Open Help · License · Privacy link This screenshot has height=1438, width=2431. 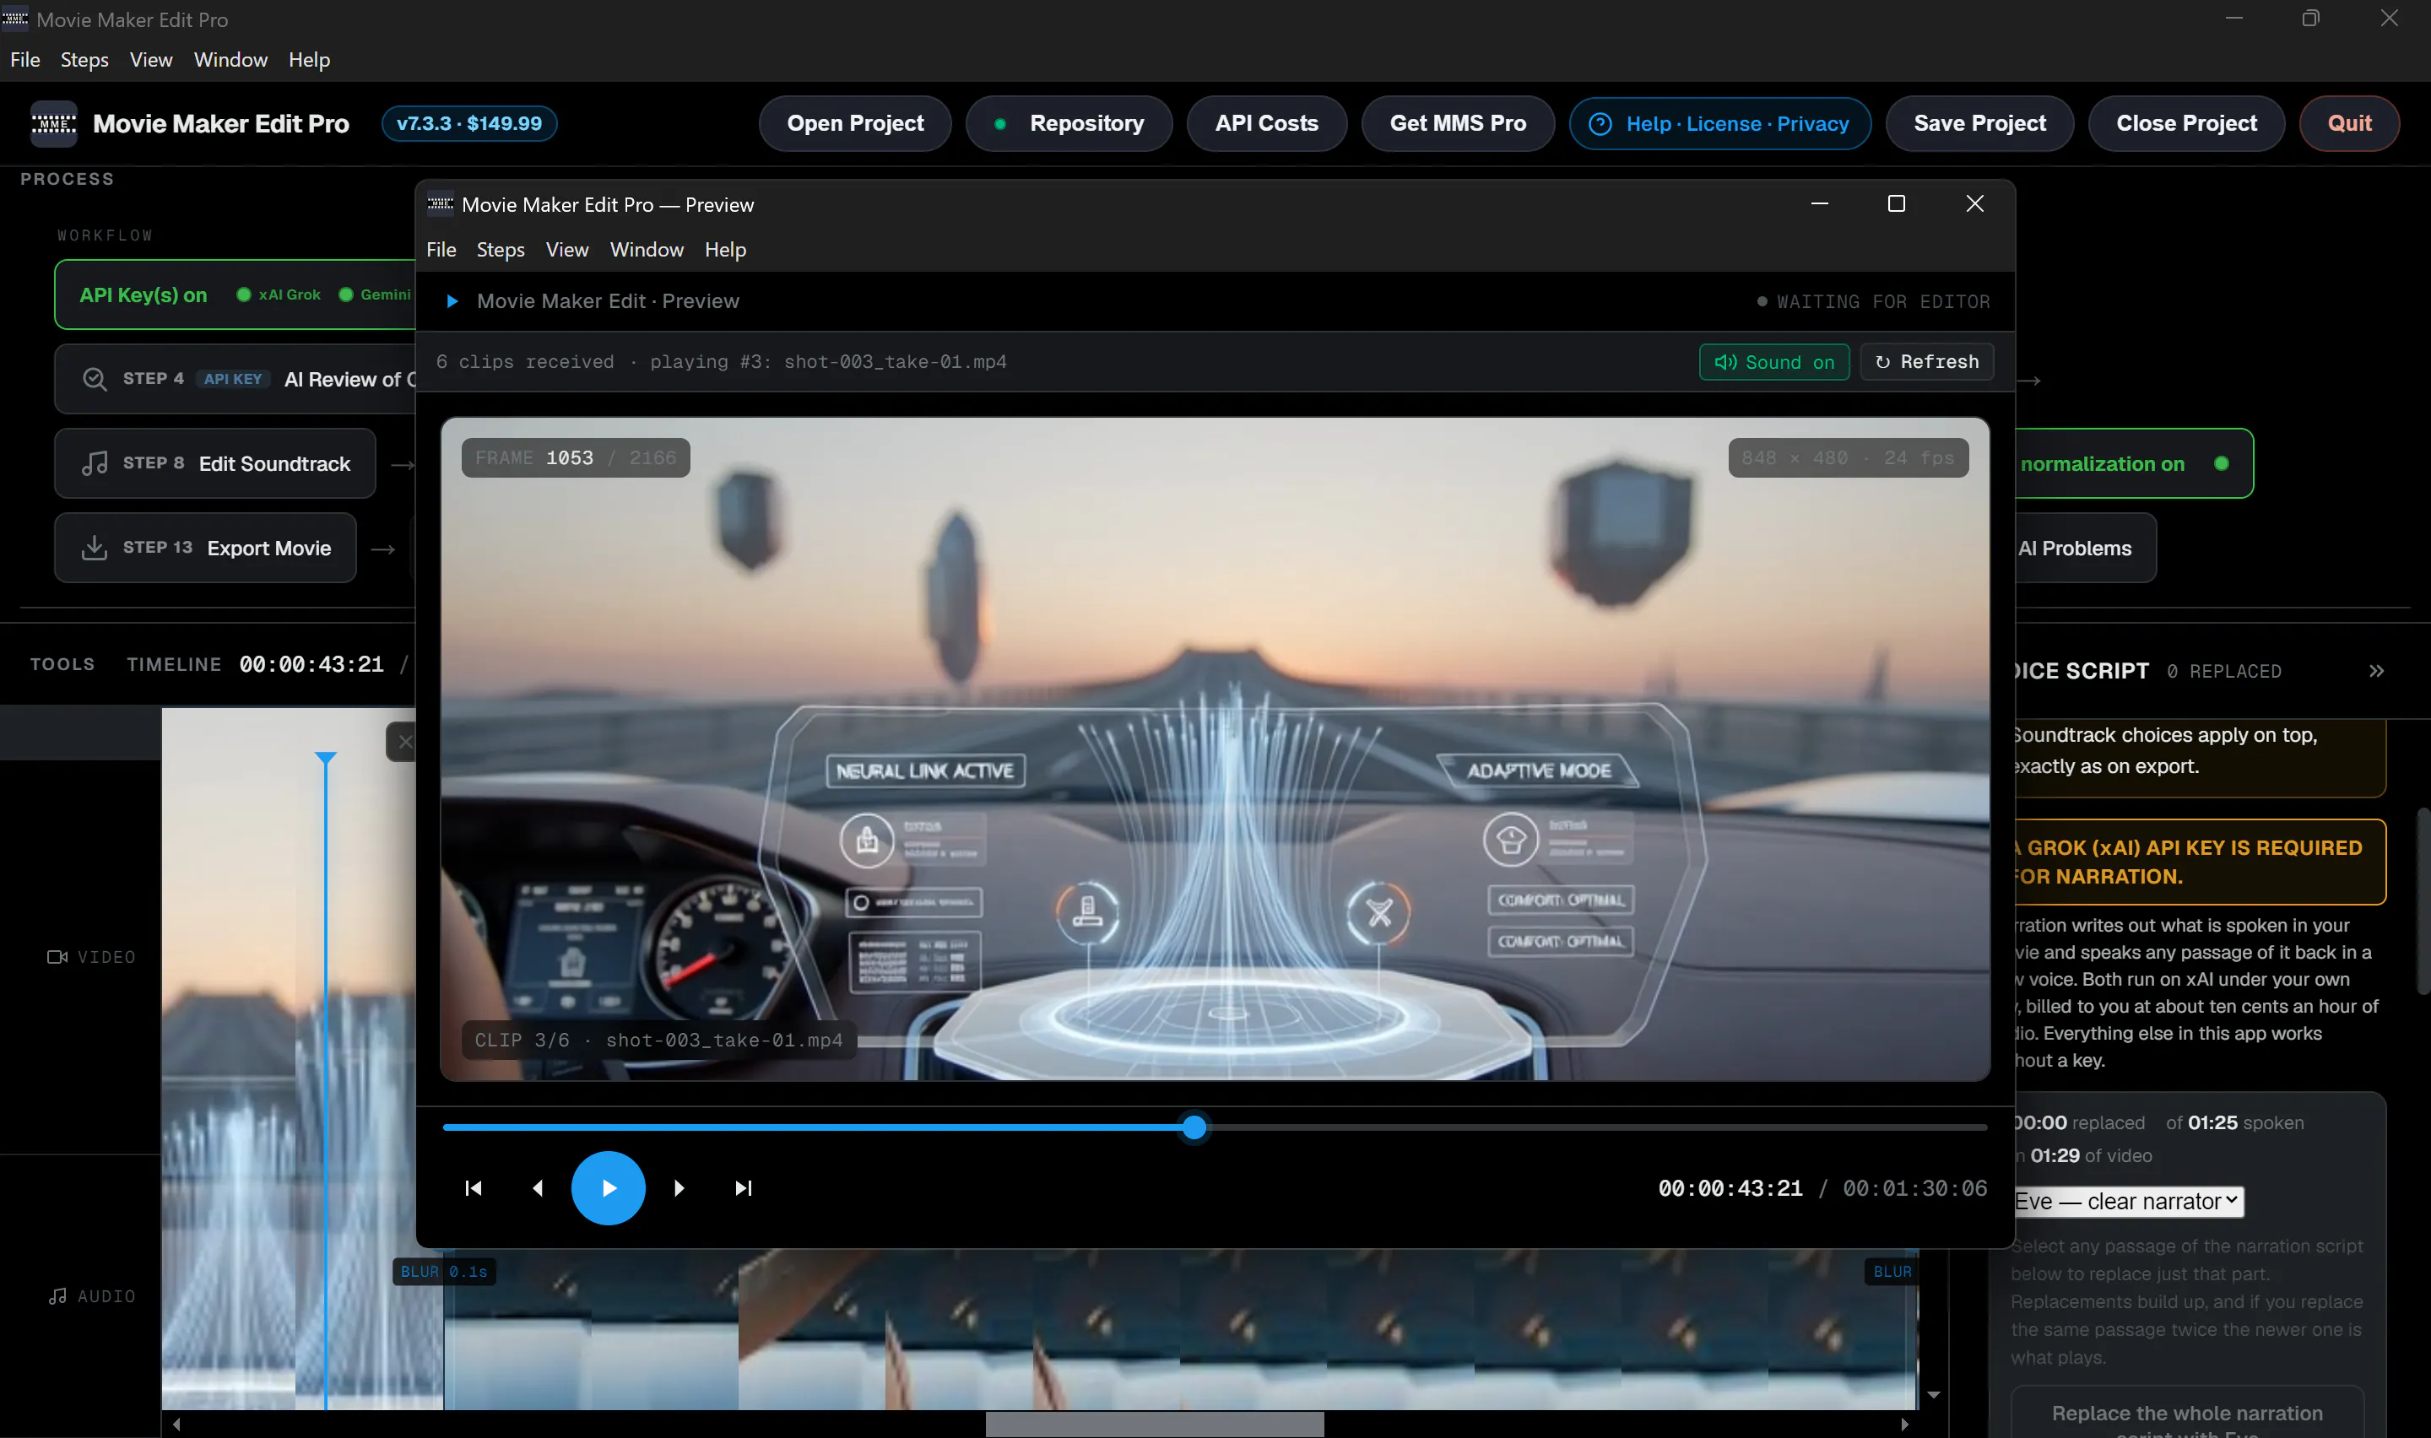coord(1719,123)
